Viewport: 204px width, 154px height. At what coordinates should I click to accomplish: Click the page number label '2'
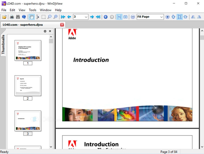(x=28, y=98)
